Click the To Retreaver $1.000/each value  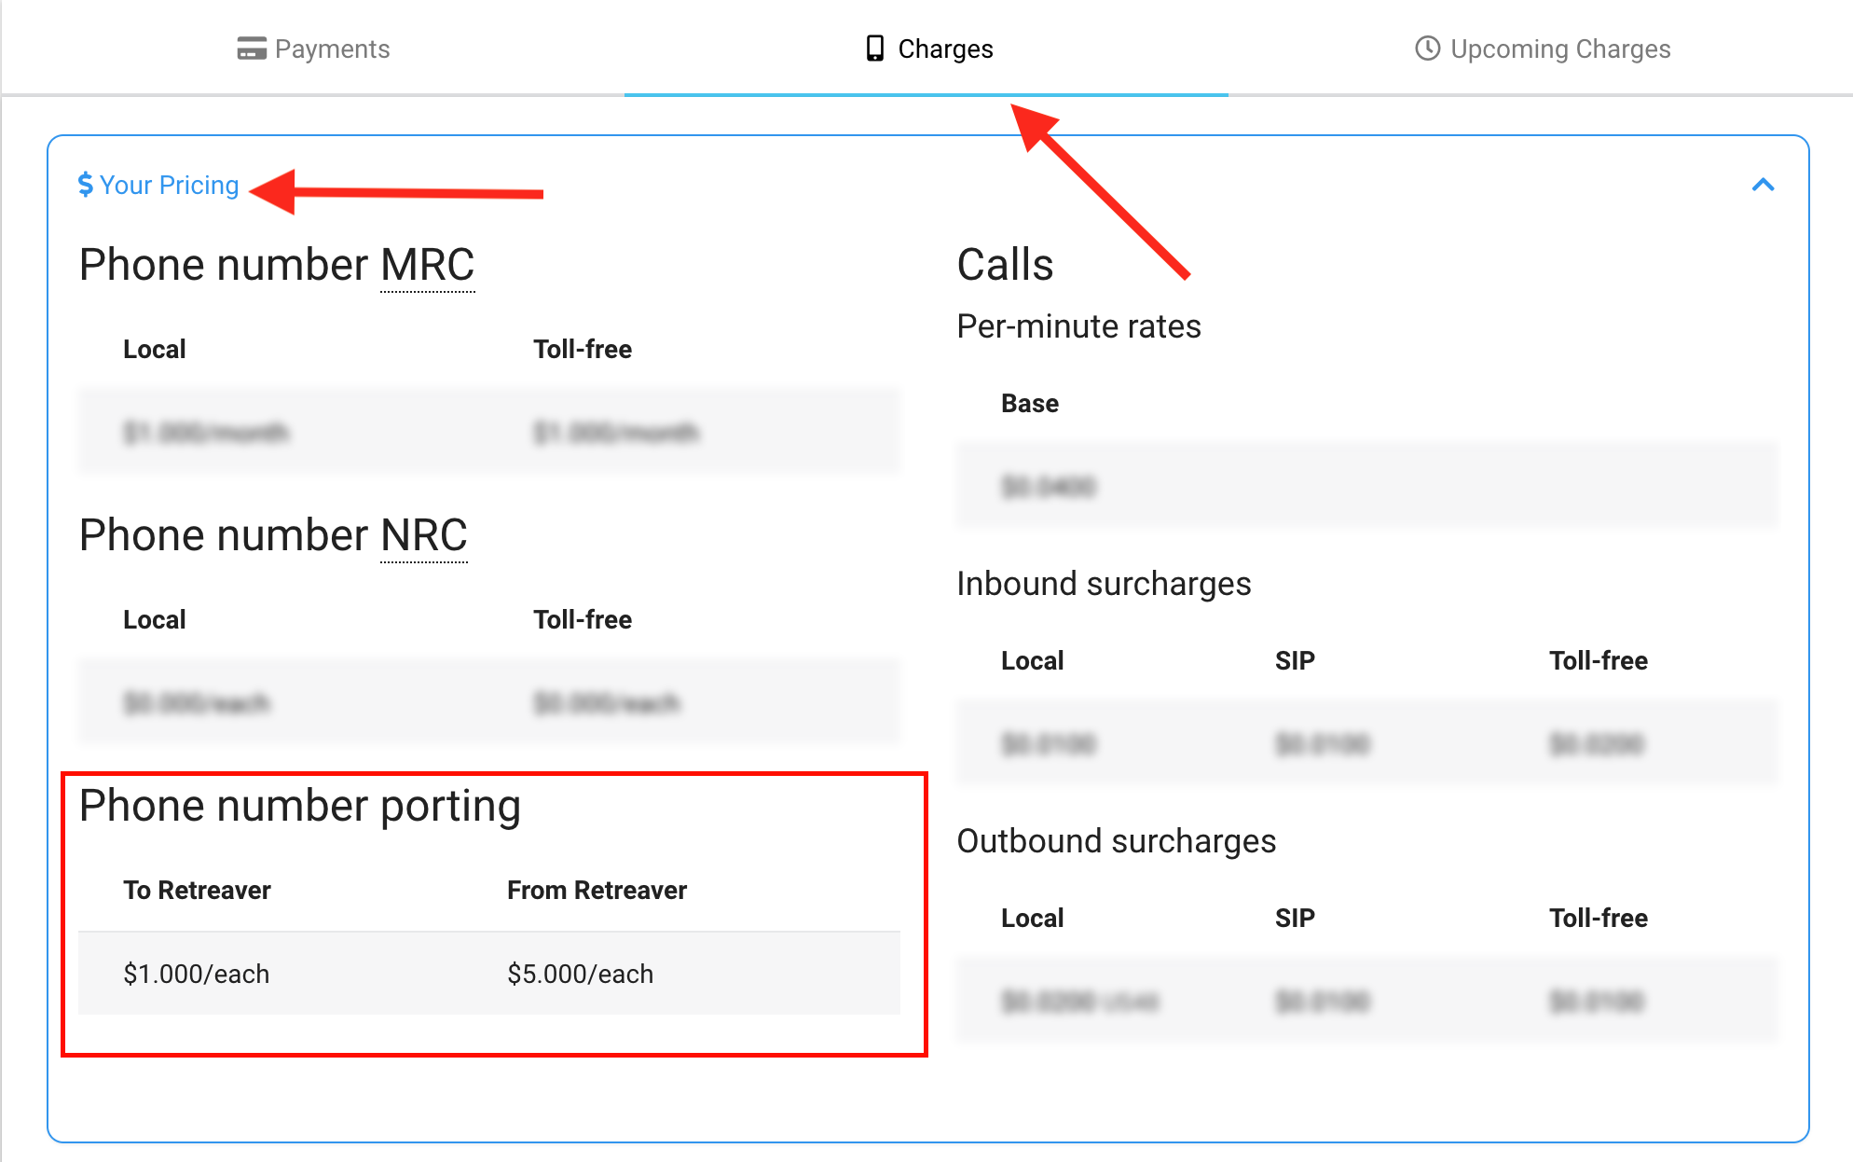pos(197,974)
